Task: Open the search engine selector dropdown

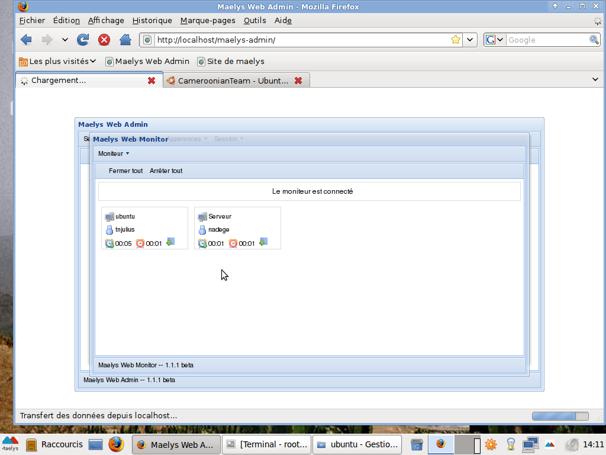Action: (x=495, y=40)
